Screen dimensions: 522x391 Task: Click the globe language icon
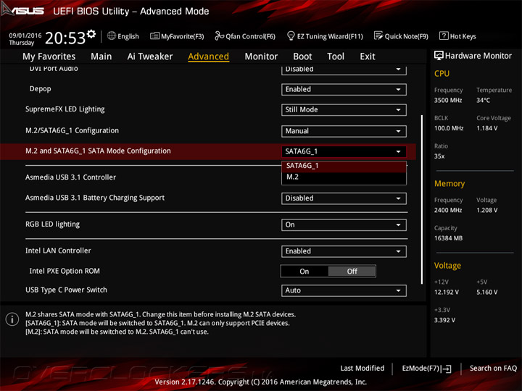(112, 35)
